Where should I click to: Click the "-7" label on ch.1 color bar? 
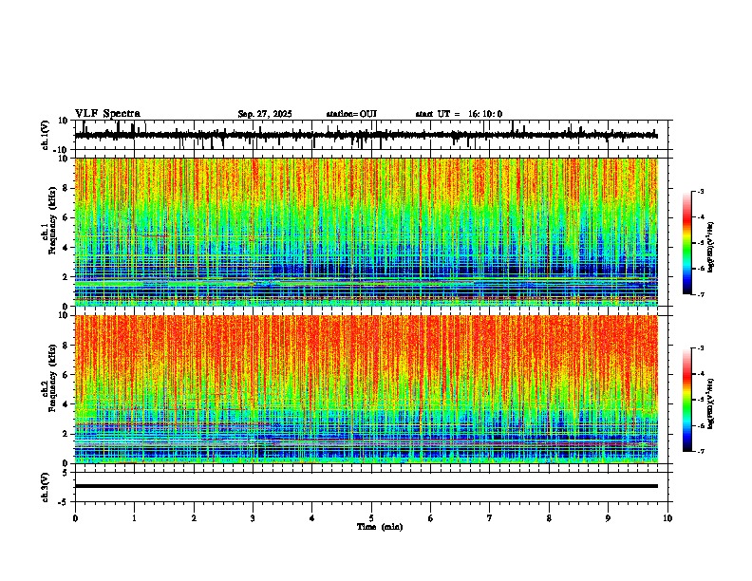[701, 295]
